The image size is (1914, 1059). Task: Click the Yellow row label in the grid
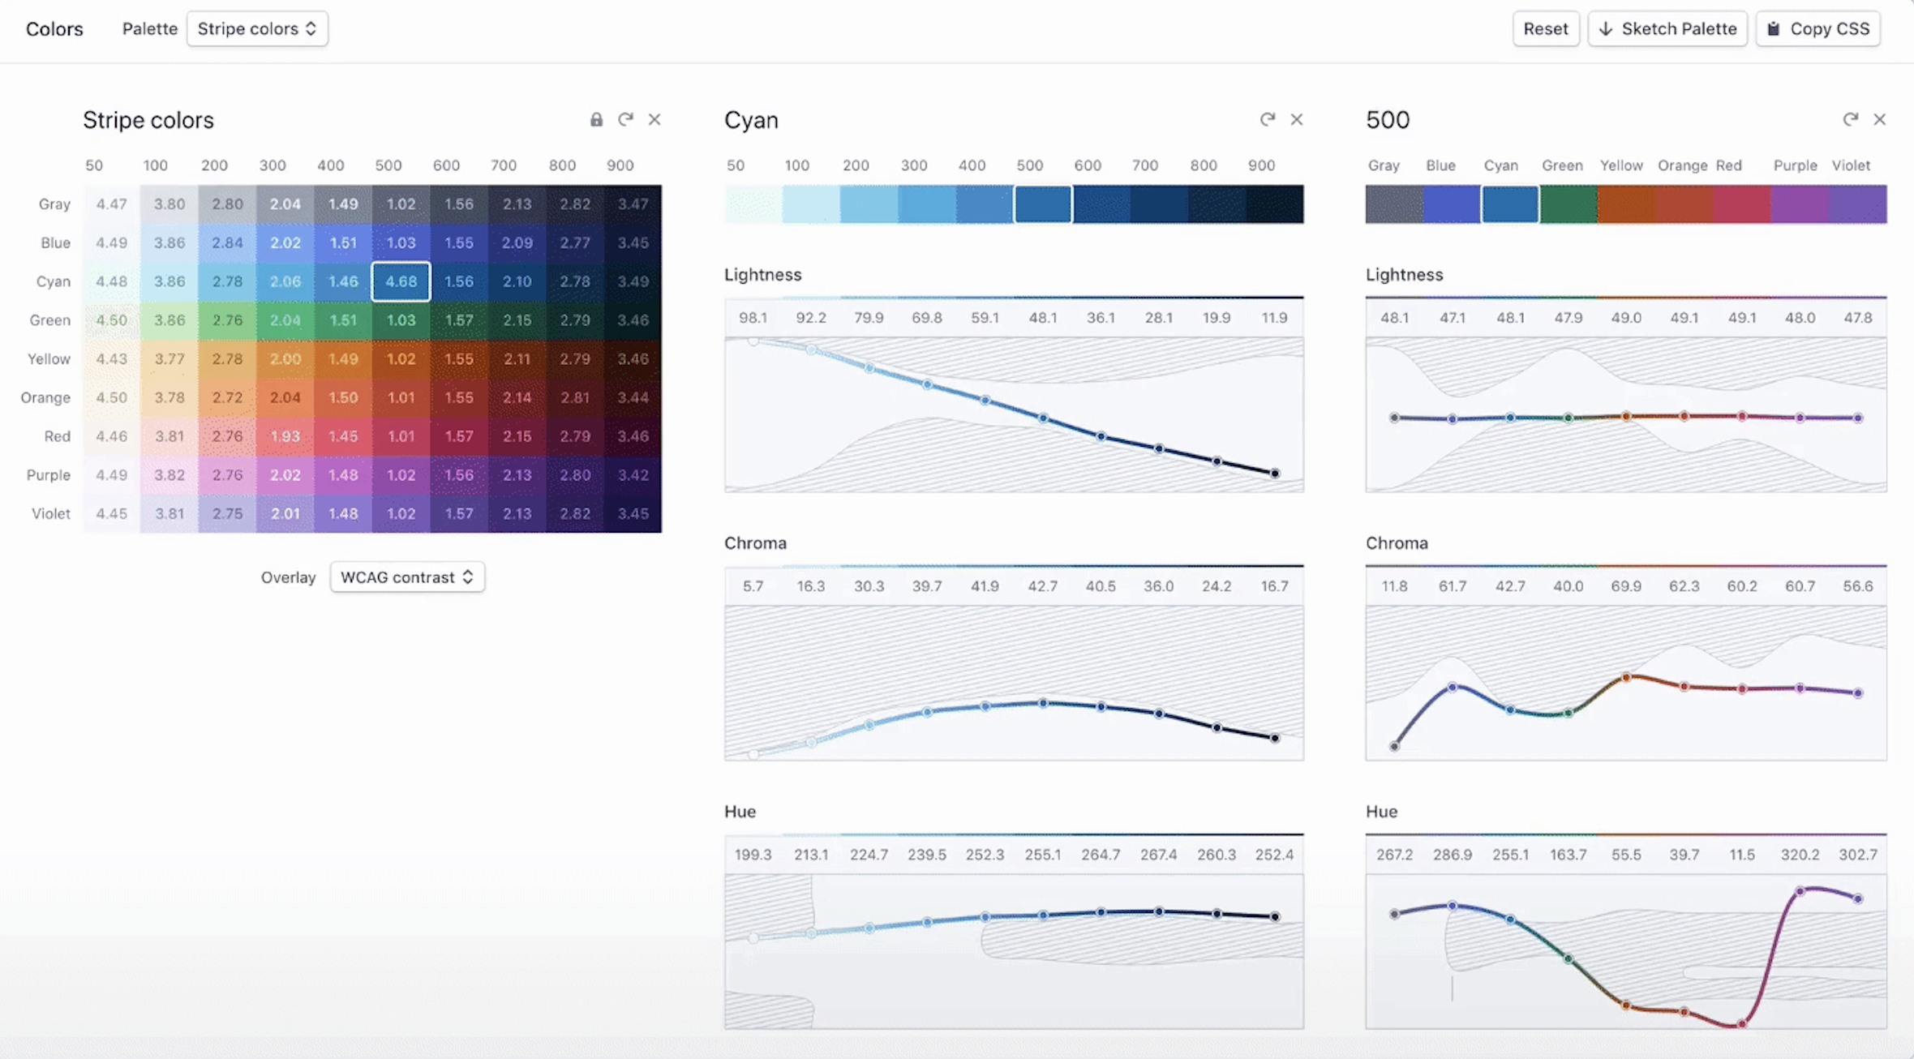click(x=49, y=358)
